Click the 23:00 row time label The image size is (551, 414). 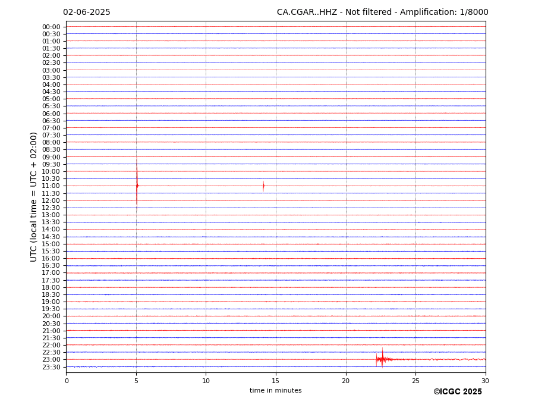(x=51, y=359)
